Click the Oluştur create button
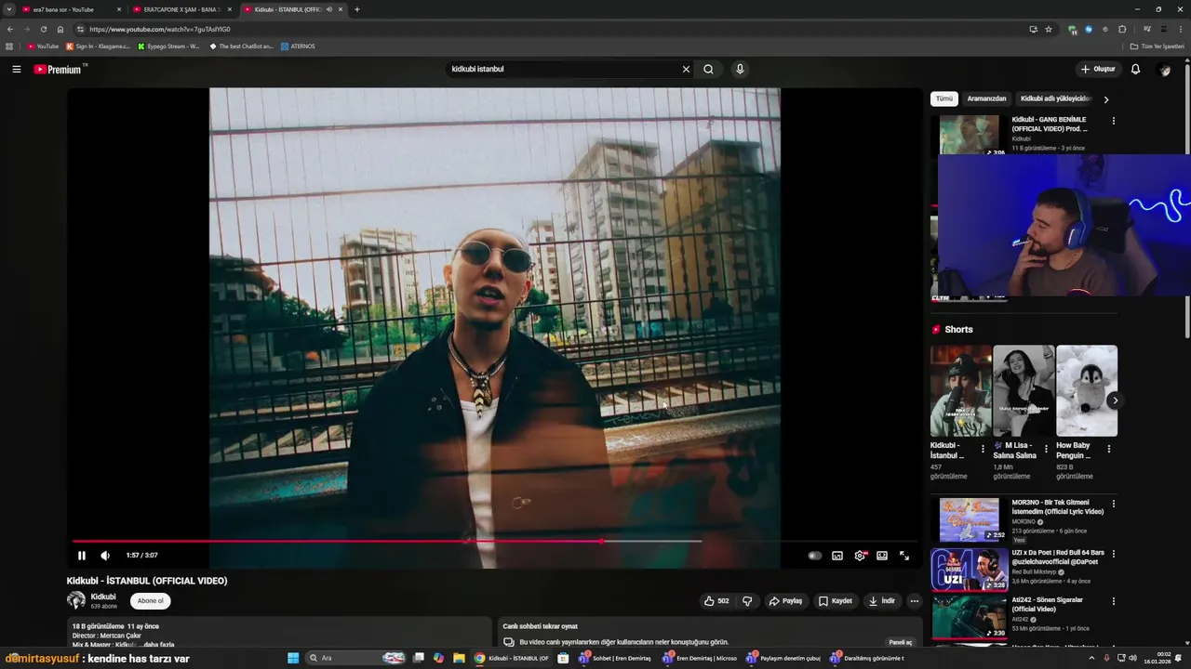 click(x=1098, y=69)
